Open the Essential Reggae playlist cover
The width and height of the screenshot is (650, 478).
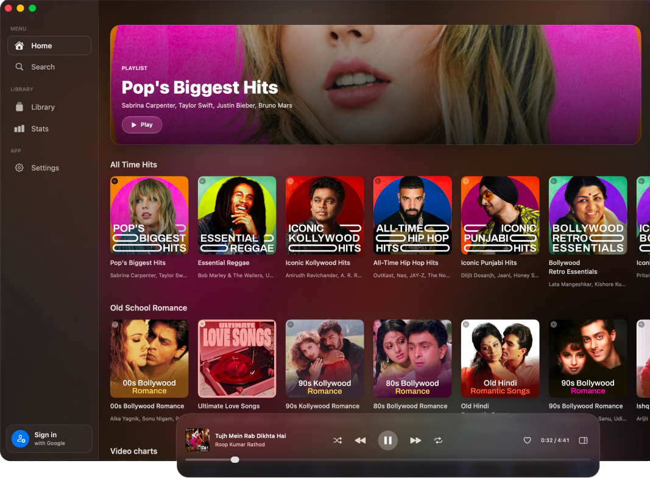(x=237, y=216)
